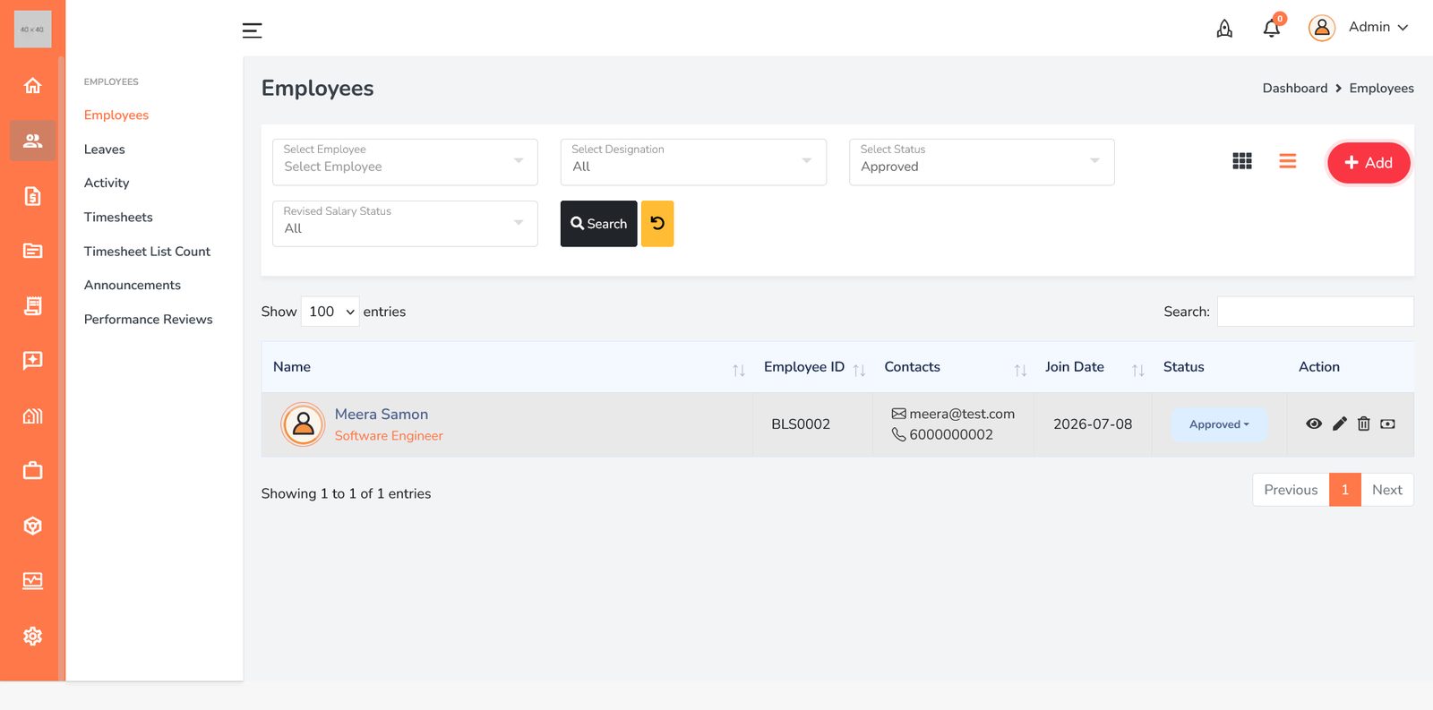Click the yellow reset filter button
Screen dimensions: 1433x710
click(657, 224)
